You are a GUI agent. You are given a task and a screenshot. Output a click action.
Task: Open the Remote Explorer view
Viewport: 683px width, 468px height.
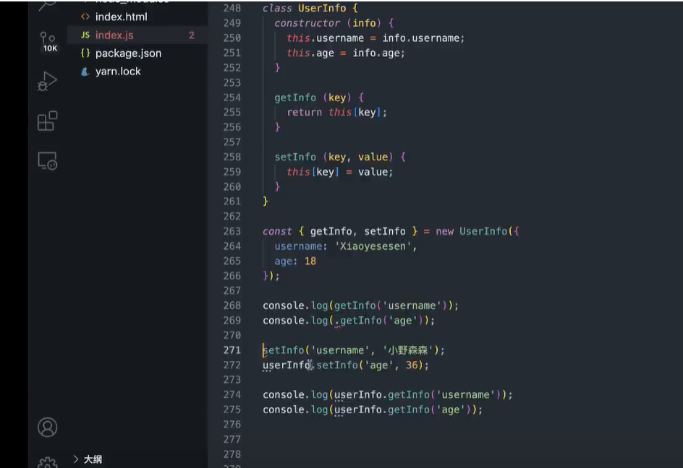pos(47,161)
